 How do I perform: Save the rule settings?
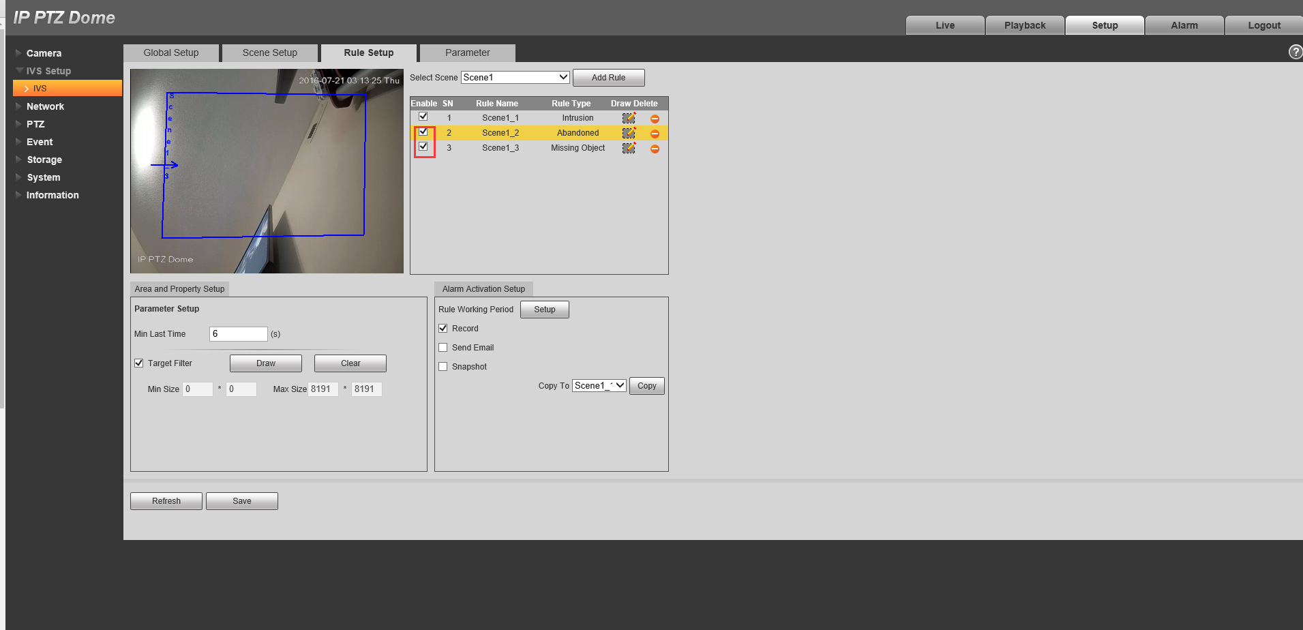(x=242, y=501)
